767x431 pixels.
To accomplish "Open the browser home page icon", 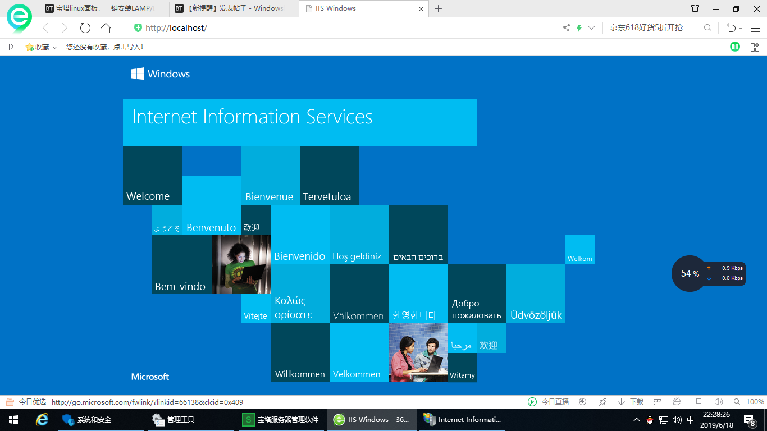I will [x=106, y=27].
